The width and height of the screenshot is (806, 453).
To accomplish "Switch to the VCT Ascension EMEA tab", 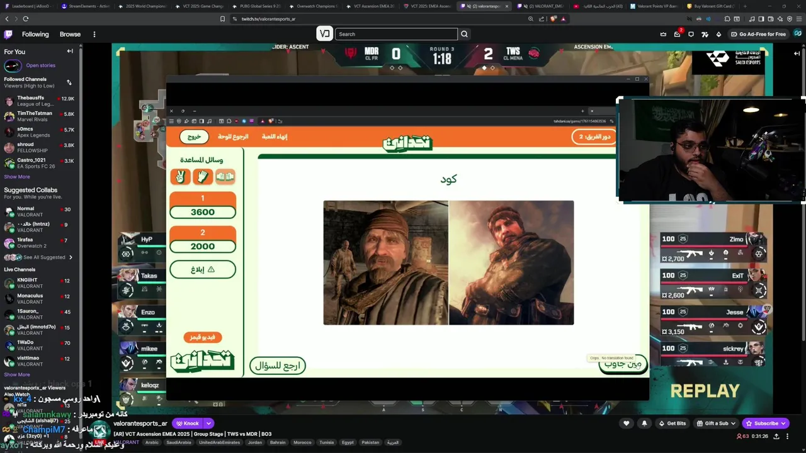I will pyautogui.click(x=370, y=6).
